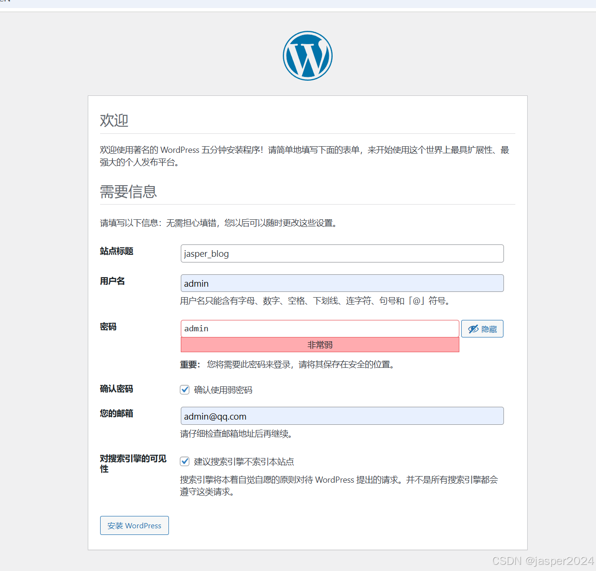Click the 重要 password reminder text
596x571 pixels.
click(x=289, y=365)
